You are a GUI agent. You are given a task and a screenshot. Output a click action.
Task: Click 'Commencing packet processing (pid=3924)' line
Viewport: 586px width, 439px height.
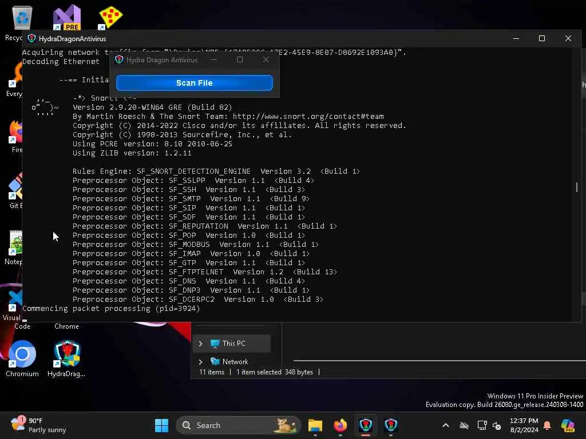pyautogui.click(x=111, y=309)
